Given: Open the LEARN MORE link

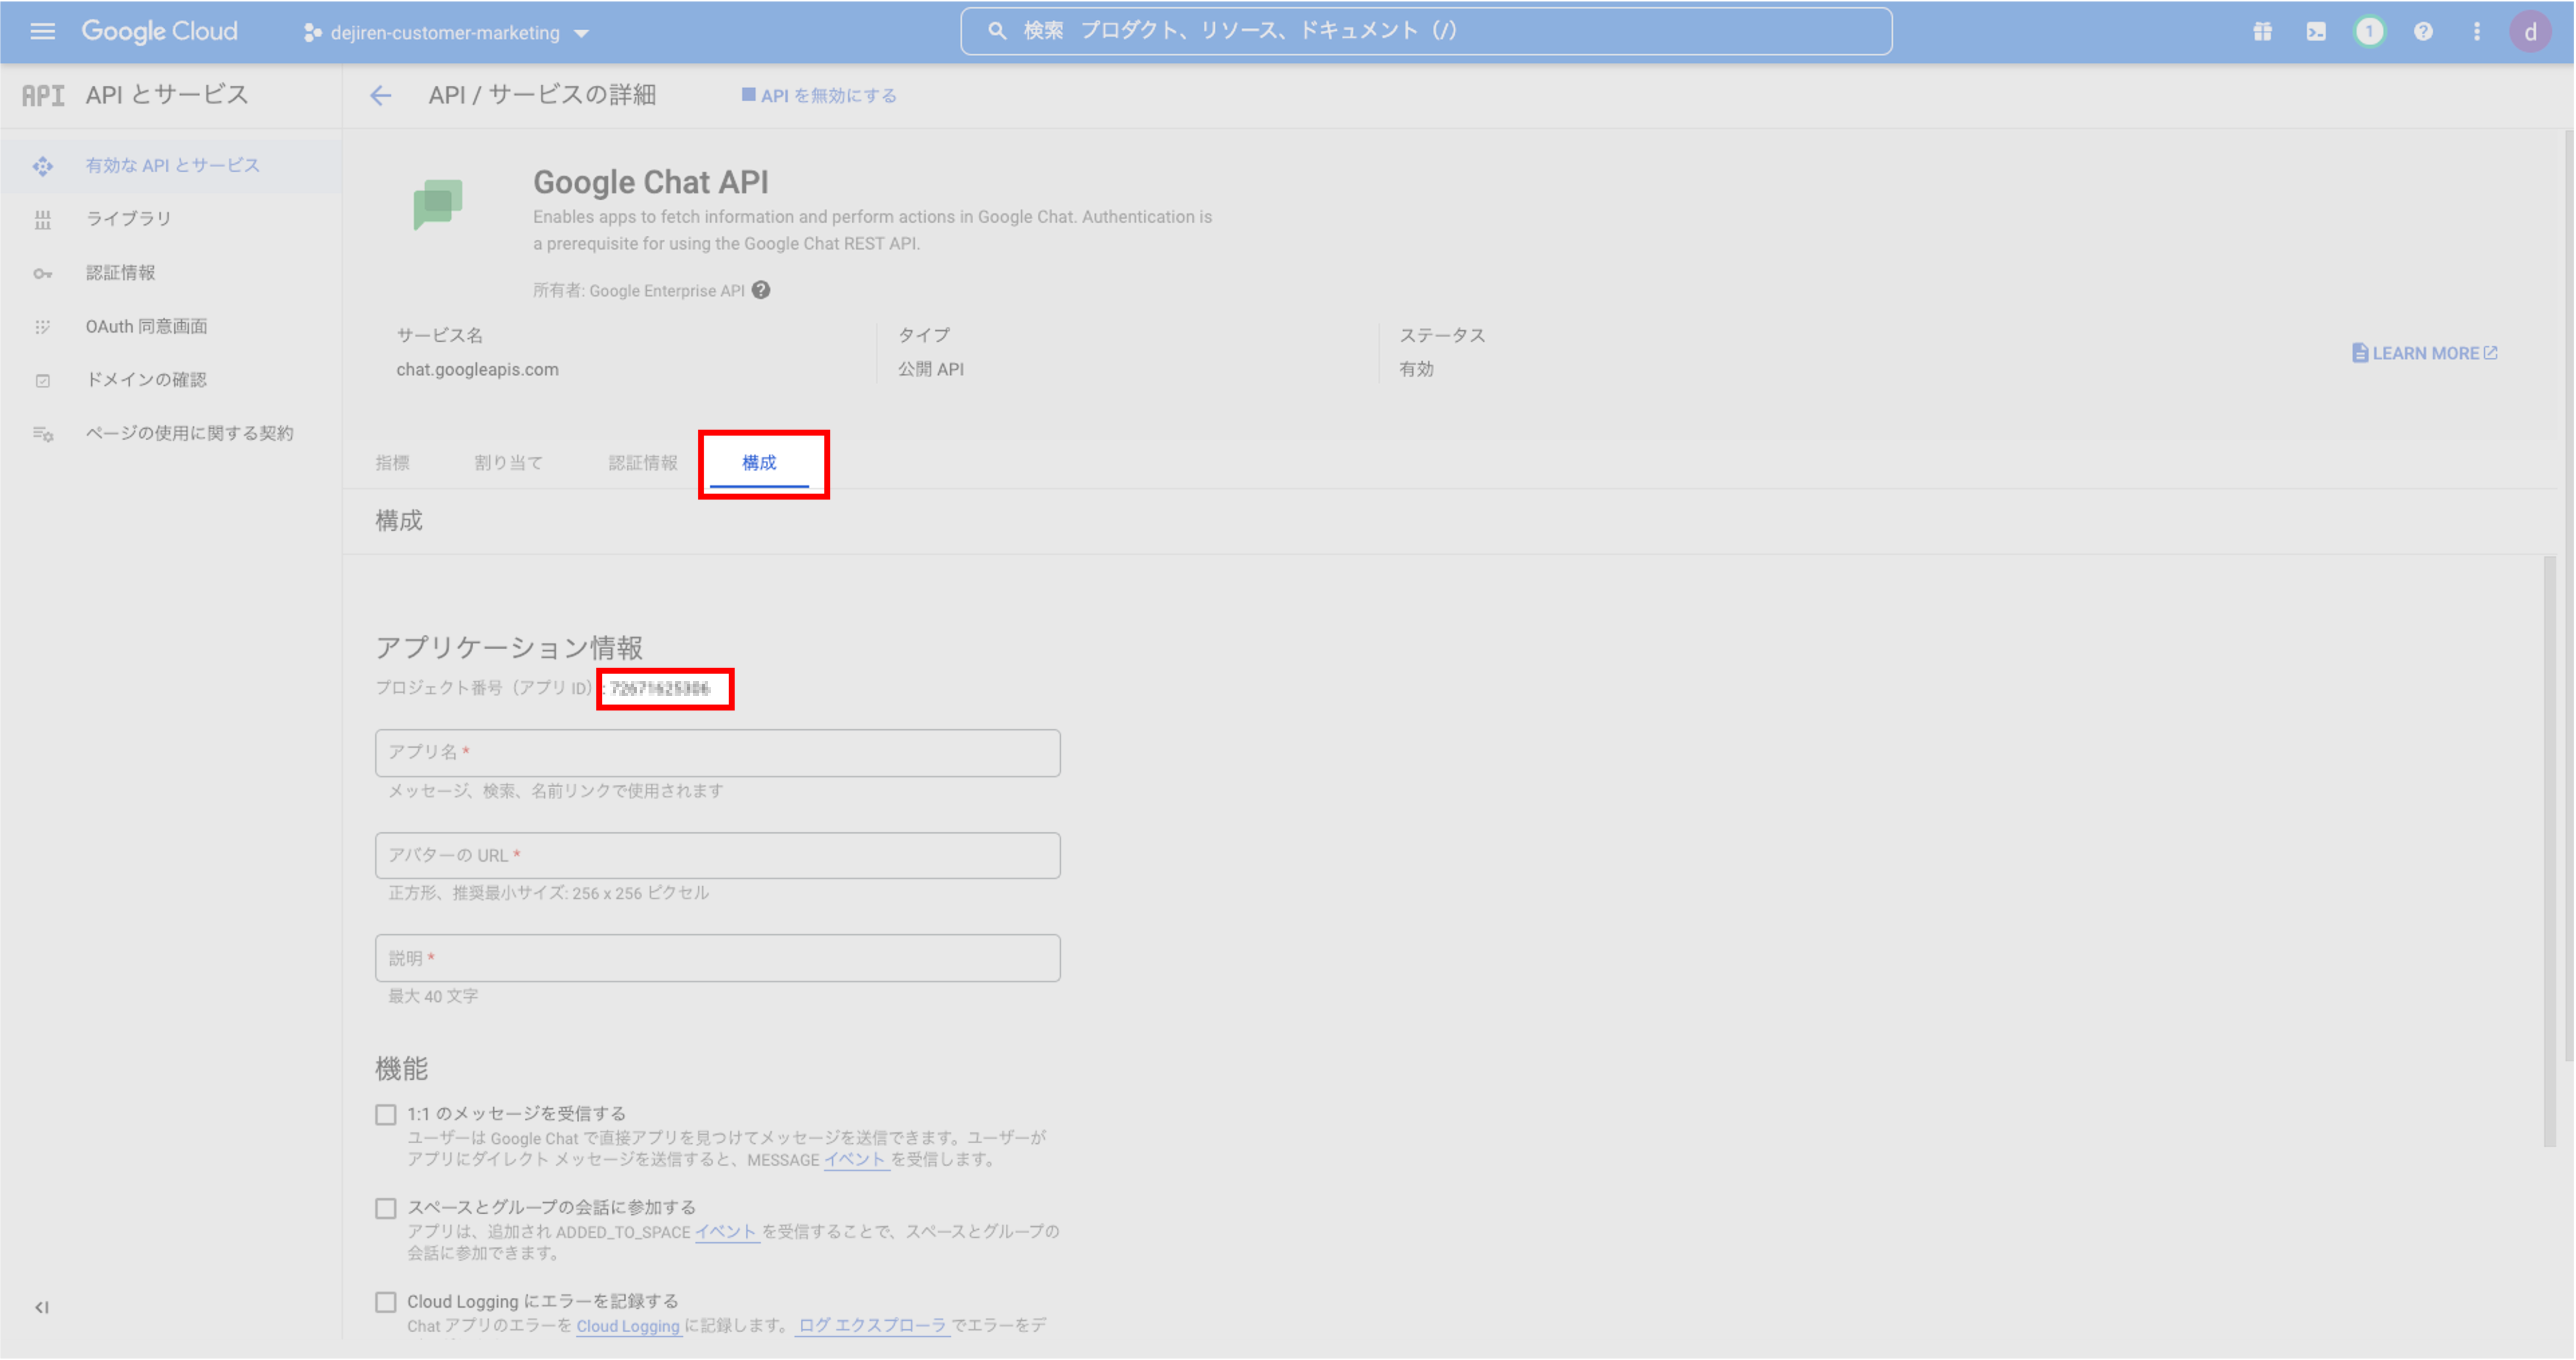Looking at the screenshot, I should tap(2424, 353).
